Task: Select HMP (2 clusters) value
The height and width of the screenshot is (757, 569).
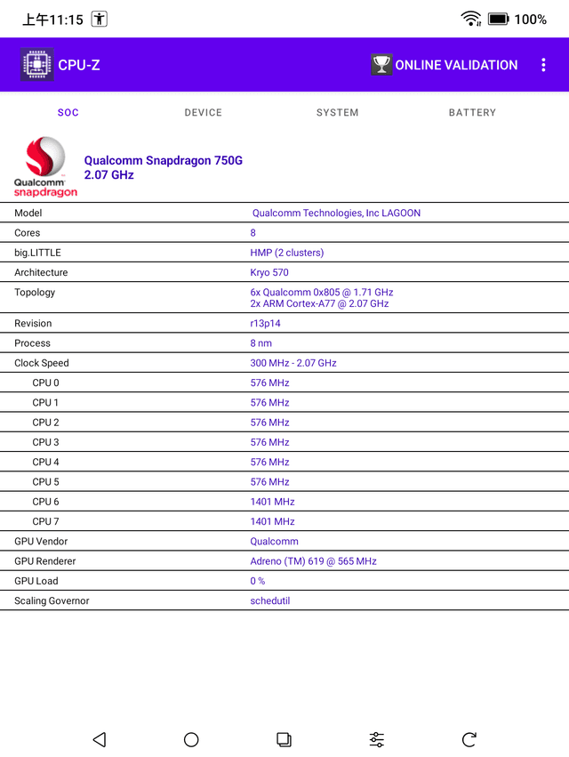Action: coord(286,253)
